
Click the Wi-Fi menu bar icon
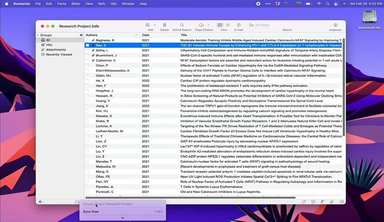pyautogui.click(x=319, y=4)
